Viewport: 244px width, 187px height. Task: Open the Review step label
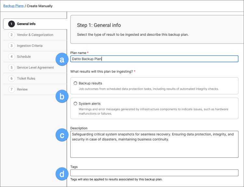[22, 89]
